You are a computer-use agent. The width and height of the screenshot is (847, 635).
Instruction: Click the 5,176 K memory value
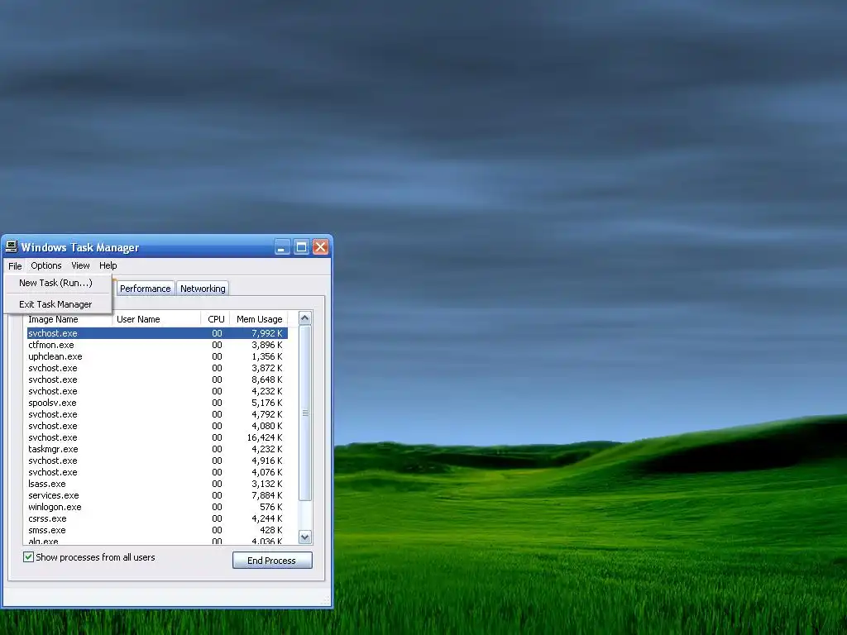pos(267,403)
